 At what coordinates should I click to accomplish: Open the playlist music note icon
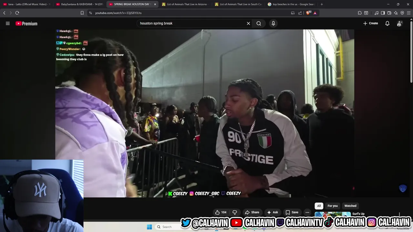pyautogui.click(x=377, y=13)
